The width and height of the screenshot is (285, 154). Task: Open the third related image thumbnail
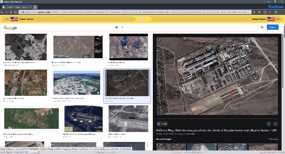coord(233,147)
